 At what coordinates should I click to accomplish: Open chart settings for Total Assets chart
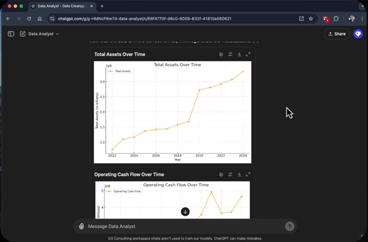pyautogui.click(x=230, y=54)
